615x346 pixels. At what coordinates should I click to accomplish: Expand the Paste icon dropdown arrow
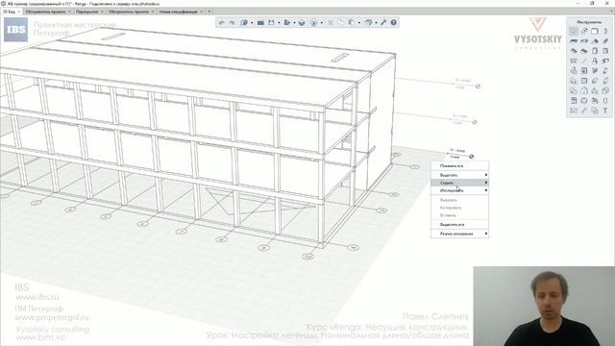tap(358, 23)
